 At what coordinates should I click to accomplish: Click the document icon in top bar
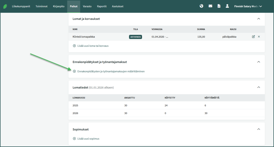219,6
